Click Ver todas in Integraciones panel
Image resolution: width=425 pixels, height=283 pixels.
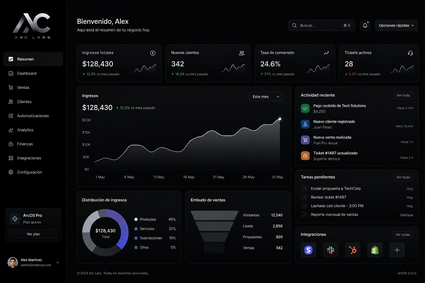click(403, 235)
